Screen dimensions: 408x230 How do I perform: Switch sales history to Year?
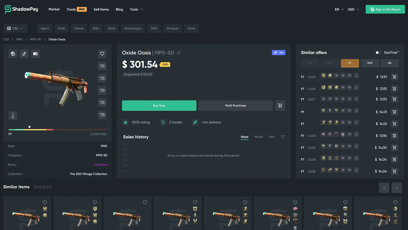pyautogui.click(x=272, y=137)
